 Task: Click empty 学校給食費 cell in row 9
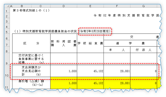[90, 59]
